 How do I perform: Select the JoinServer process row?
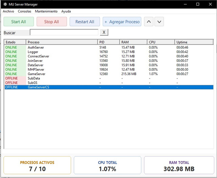tap(109, 61)
